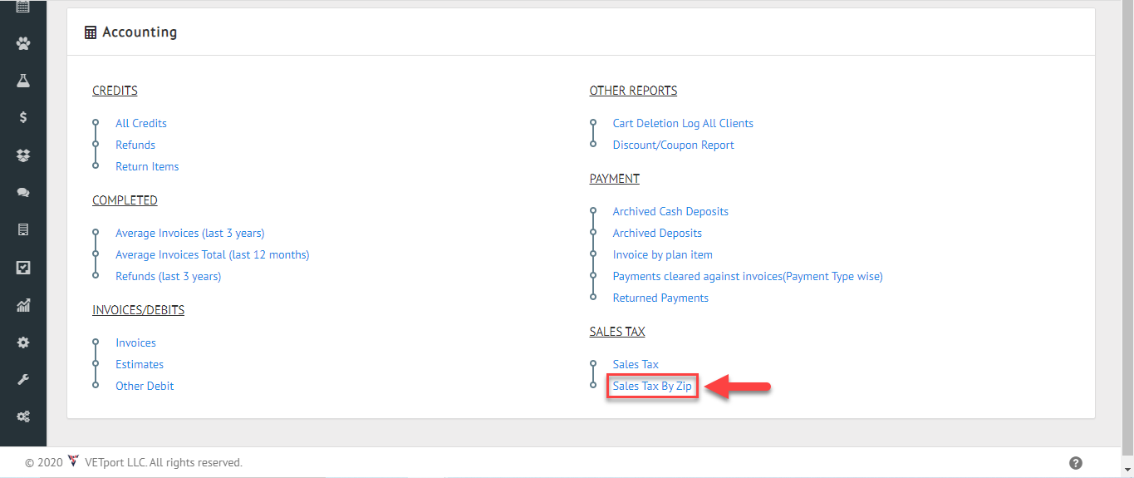Open the wrench tools sidebar icon
Image resolution: width=1134 pixels, height=478 pixels.
tap(23, 380)
